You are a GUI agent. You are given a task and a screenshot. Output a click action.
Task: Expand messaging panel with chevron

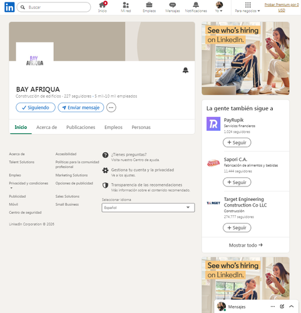[x=292, y=307]
